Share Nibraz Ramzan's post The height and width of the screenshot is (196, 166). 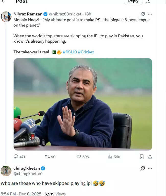150,157
